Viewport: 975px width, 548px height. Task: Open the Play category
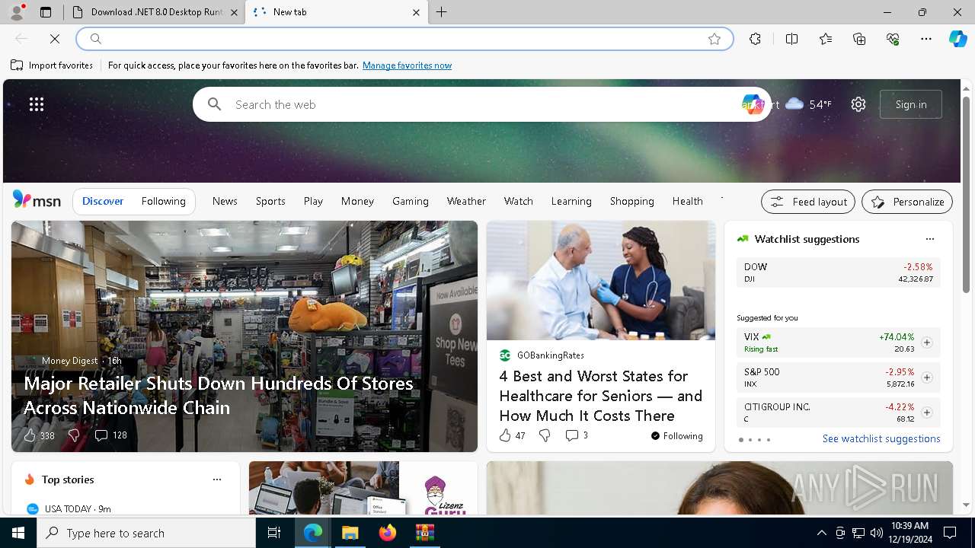pyautogui.click(x=313, y=201)
